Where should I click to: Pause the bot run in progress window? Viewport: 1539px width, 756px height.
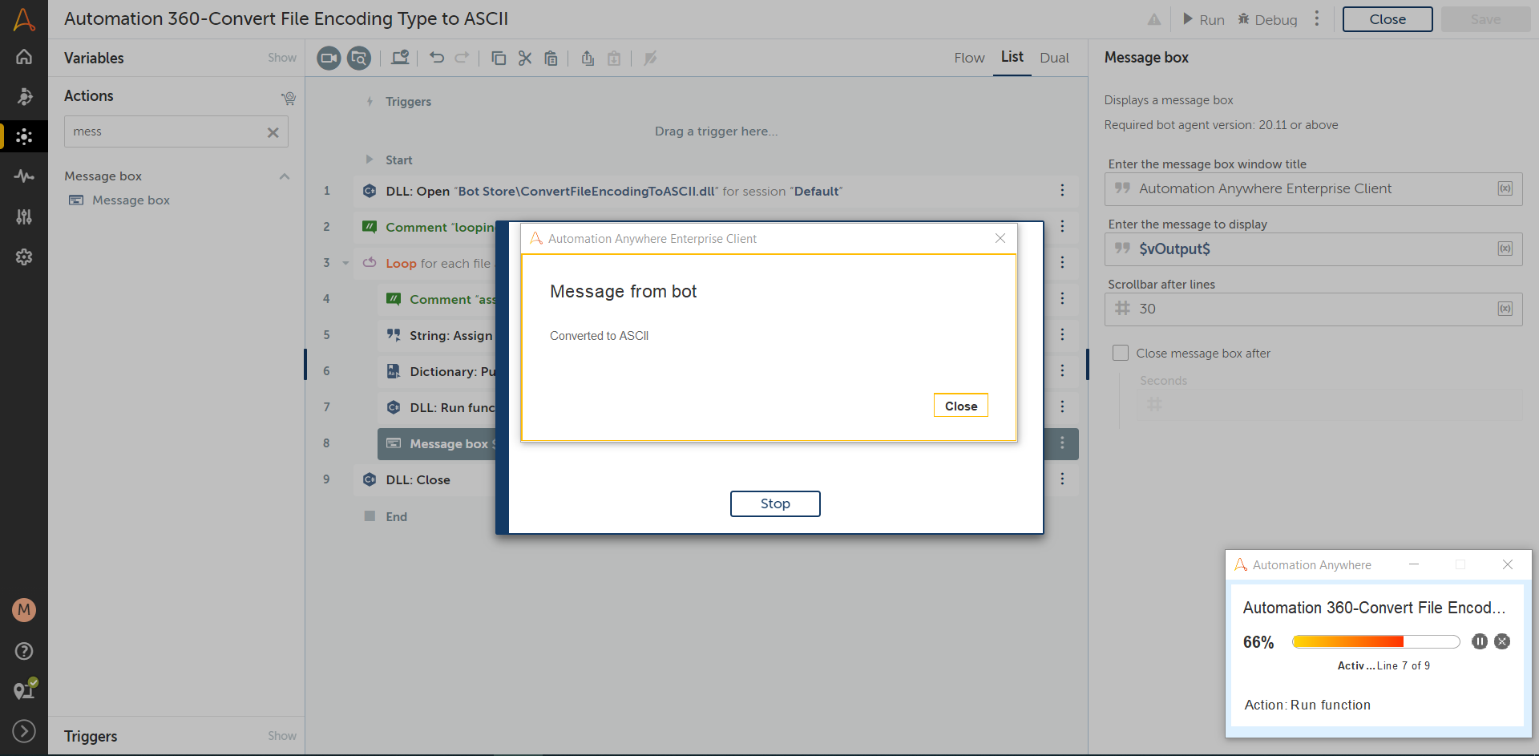point(1479,641)
